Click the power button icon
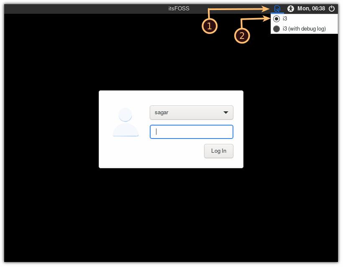Viewport: 343px width, 267px height. point(332,9)
